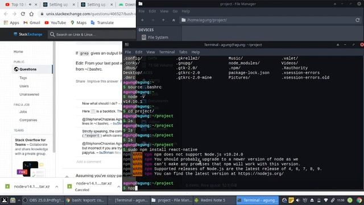The height and width of the screenshot is (205, 364).
Task: Open Tags in the sidebar
Action: click(23, 77)
